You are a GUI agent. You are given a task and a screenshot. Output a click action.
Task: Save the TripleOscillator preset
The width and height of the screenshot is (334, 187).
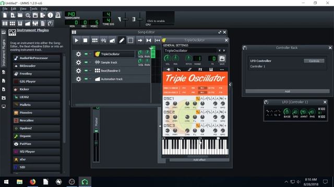tap(222, 59)
